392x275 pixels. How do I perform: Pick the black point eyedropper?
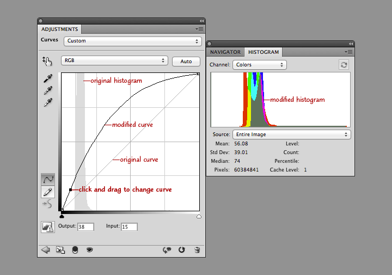pos(48,78)
